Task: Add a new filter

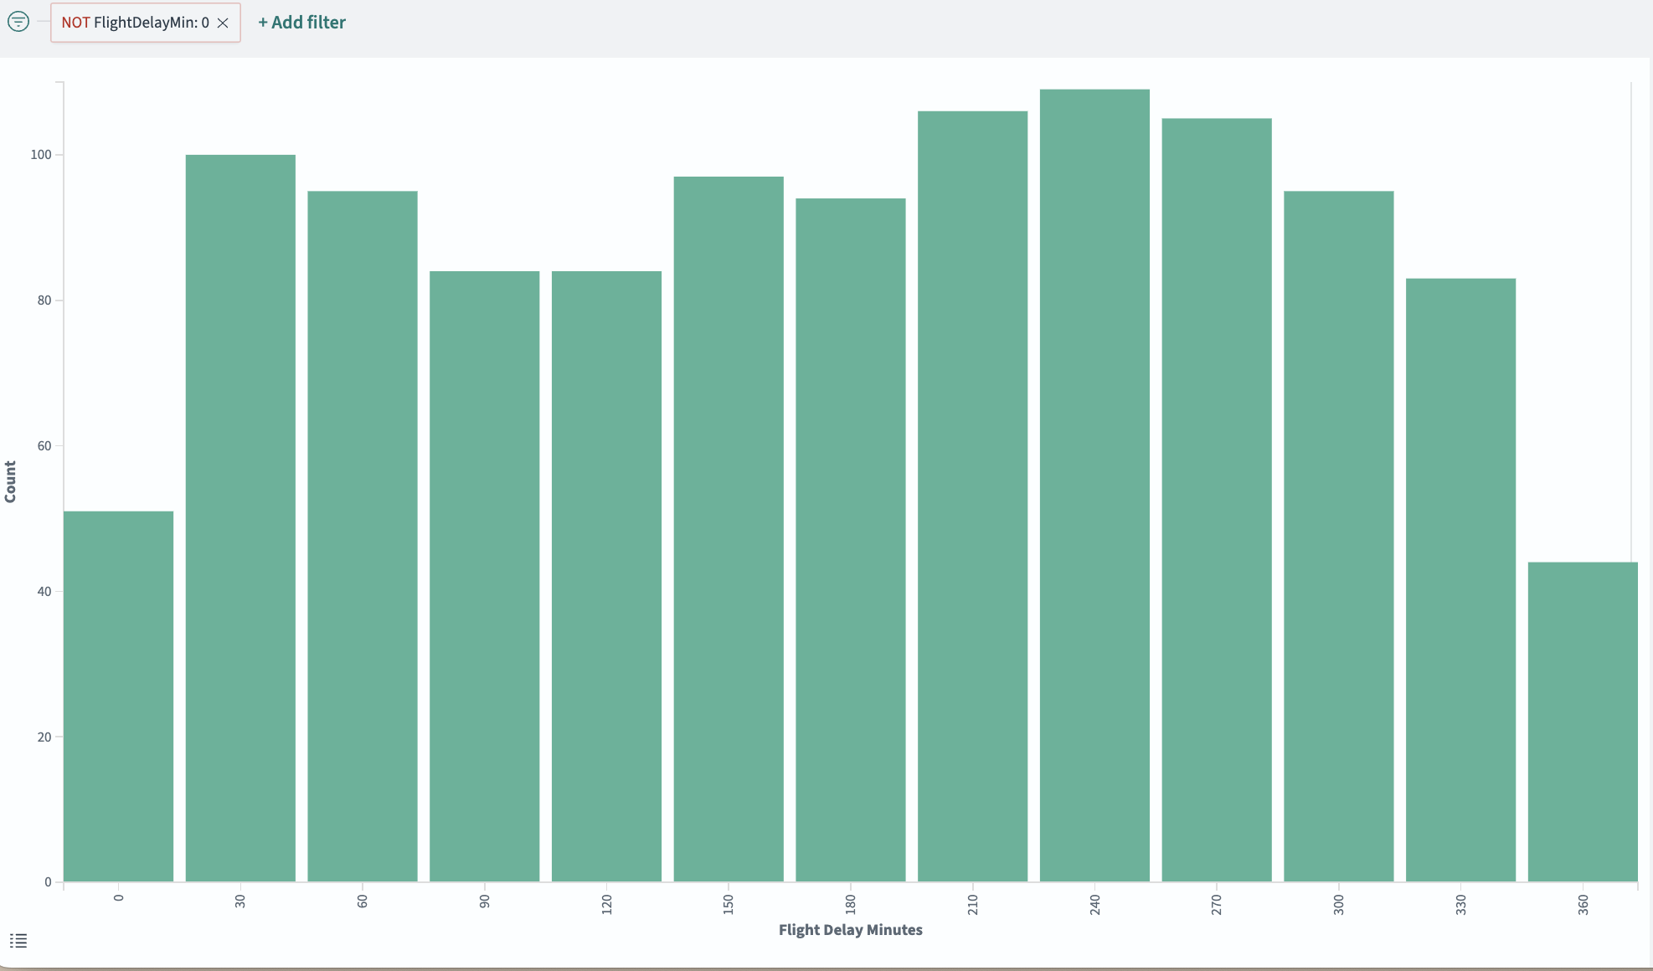Action: pos(301,23)
